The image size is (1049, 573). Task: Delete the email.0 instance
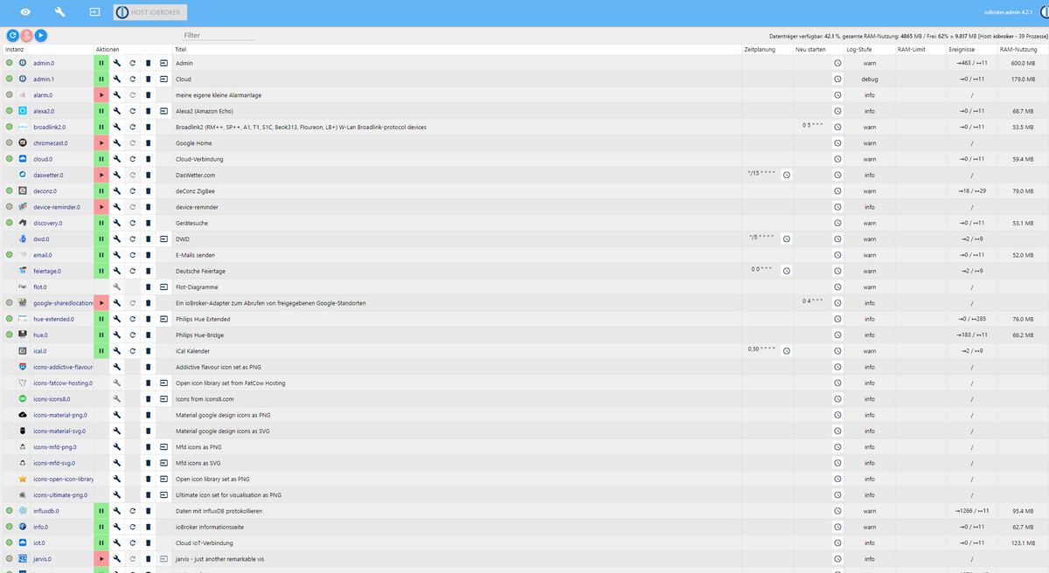(x=149, y=255)
